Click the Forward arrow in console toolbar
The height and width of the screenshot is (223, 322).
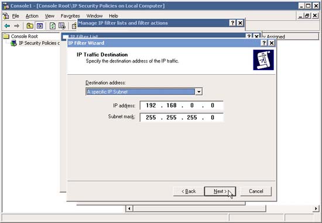(x=16, y=26)
